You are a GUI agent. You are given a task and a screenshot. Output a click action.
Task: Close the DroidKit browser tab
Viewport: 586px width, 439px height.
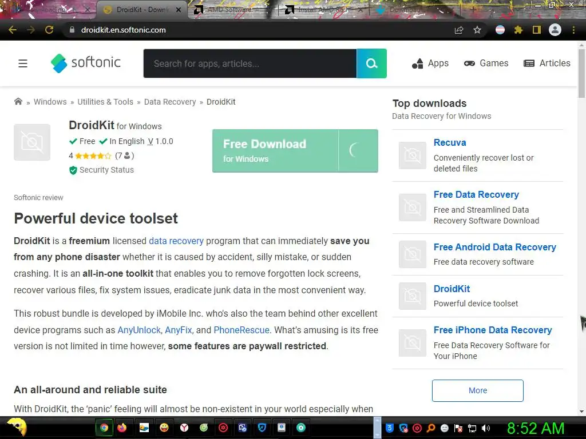[x=179, y=10]
